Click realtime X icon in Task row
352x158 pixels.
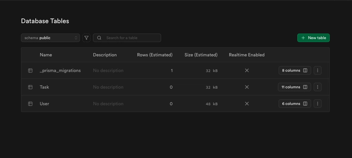pos(247,87)
